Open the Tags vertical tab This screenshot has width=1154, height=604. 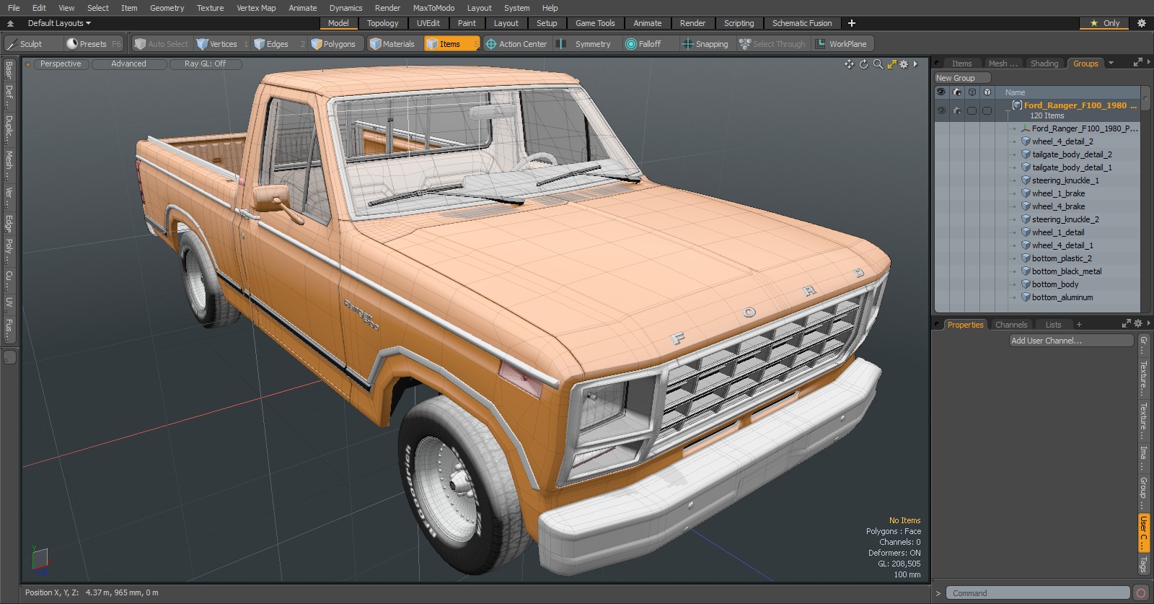pos(1143,564)
